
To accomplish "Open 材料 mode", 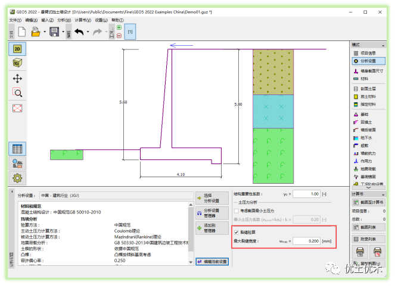I will pos(368,79).
